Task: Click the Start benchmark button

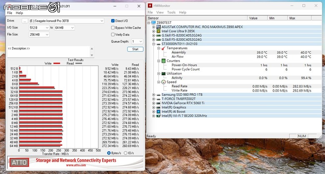Action: click(x=135, y=49)
